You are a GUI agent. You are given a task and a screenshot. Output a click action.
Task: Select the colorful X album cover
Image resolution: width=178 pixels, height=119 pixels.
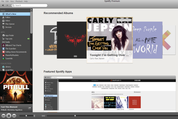pyautogui.click(x=169, y=40)
